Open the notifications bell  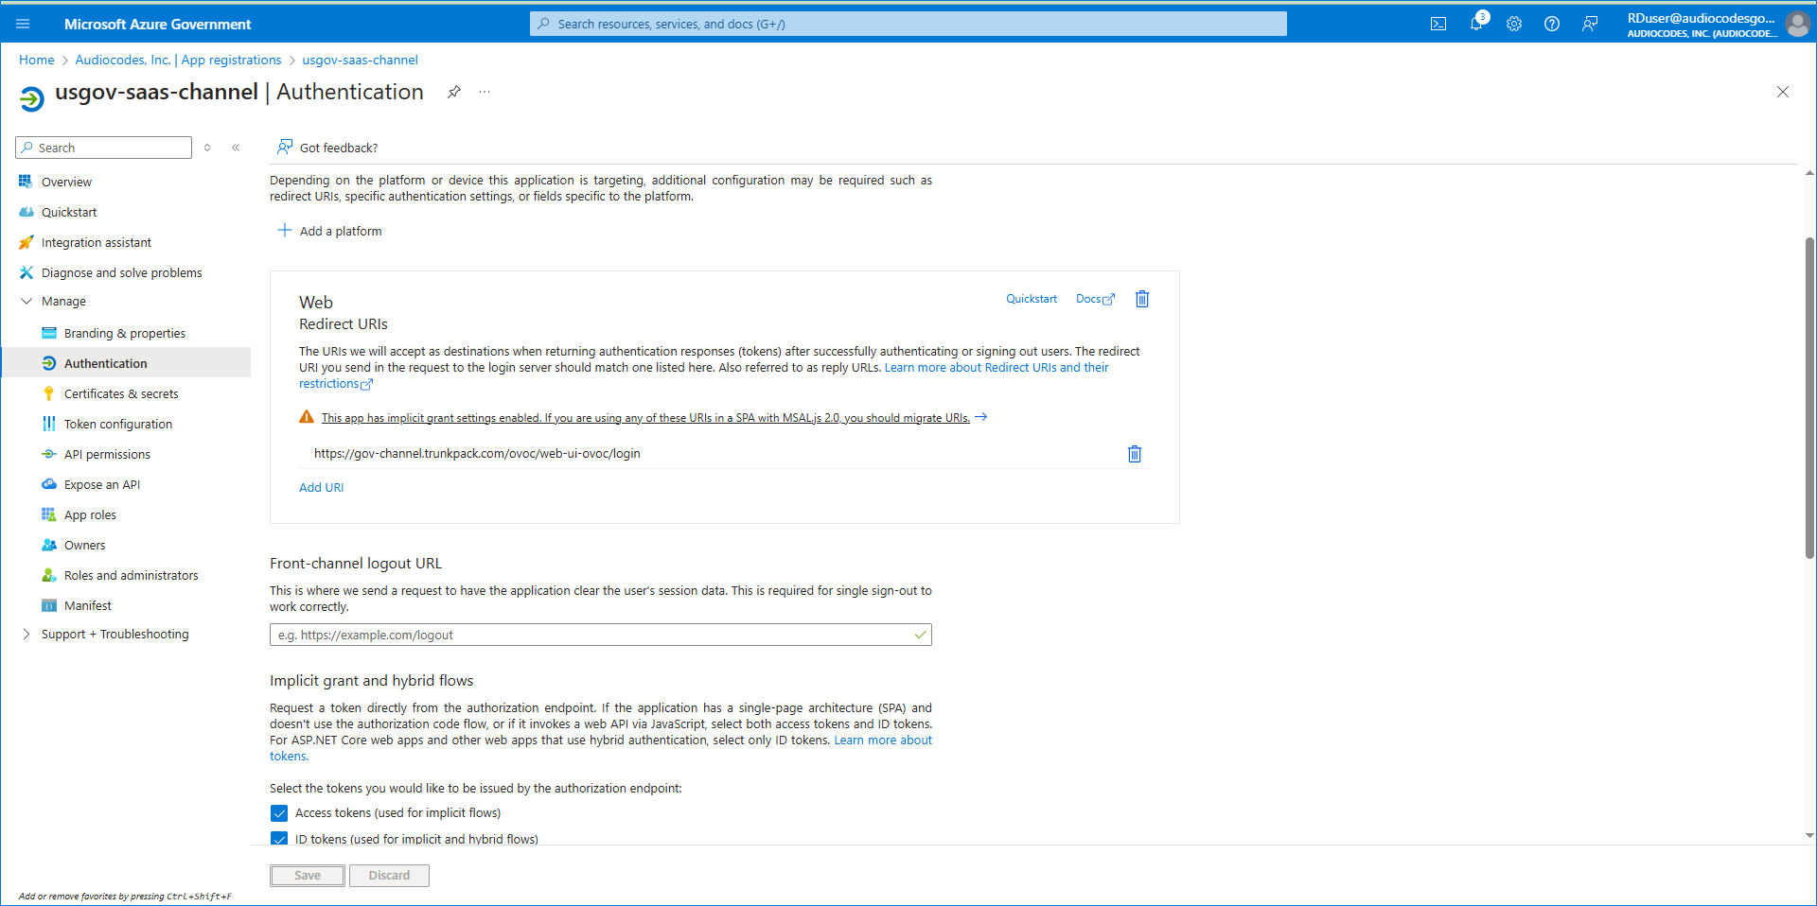click(x=1476, y=24)
